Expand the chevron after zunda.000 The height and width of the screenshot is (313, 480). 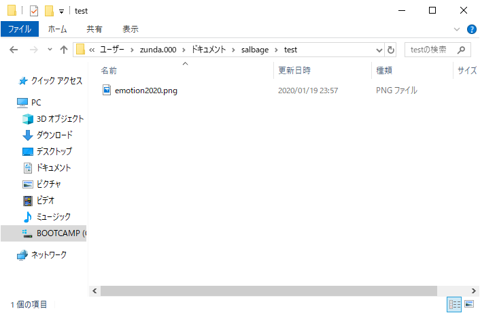point(184,50)
